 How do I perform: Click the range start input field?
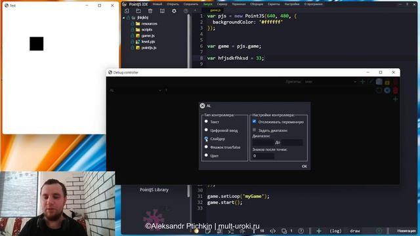(263, 142)
